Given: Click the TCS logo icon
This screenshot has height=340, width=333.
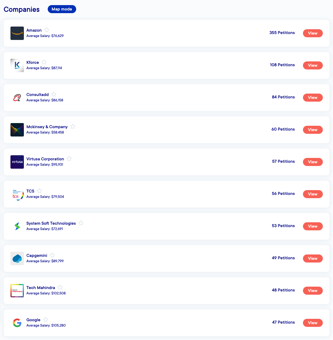Looking at the screenshot, I should click(x=17, y=194).
